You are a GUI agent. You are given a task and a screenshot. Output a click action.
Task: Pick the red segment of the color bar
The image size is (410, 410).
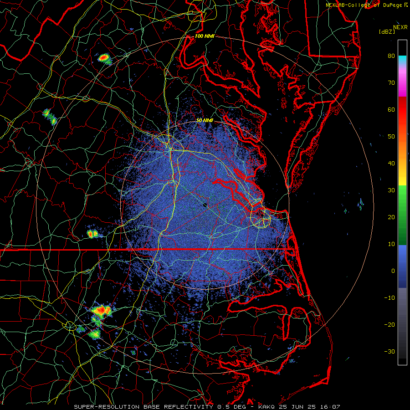click(x=402, y=110)
